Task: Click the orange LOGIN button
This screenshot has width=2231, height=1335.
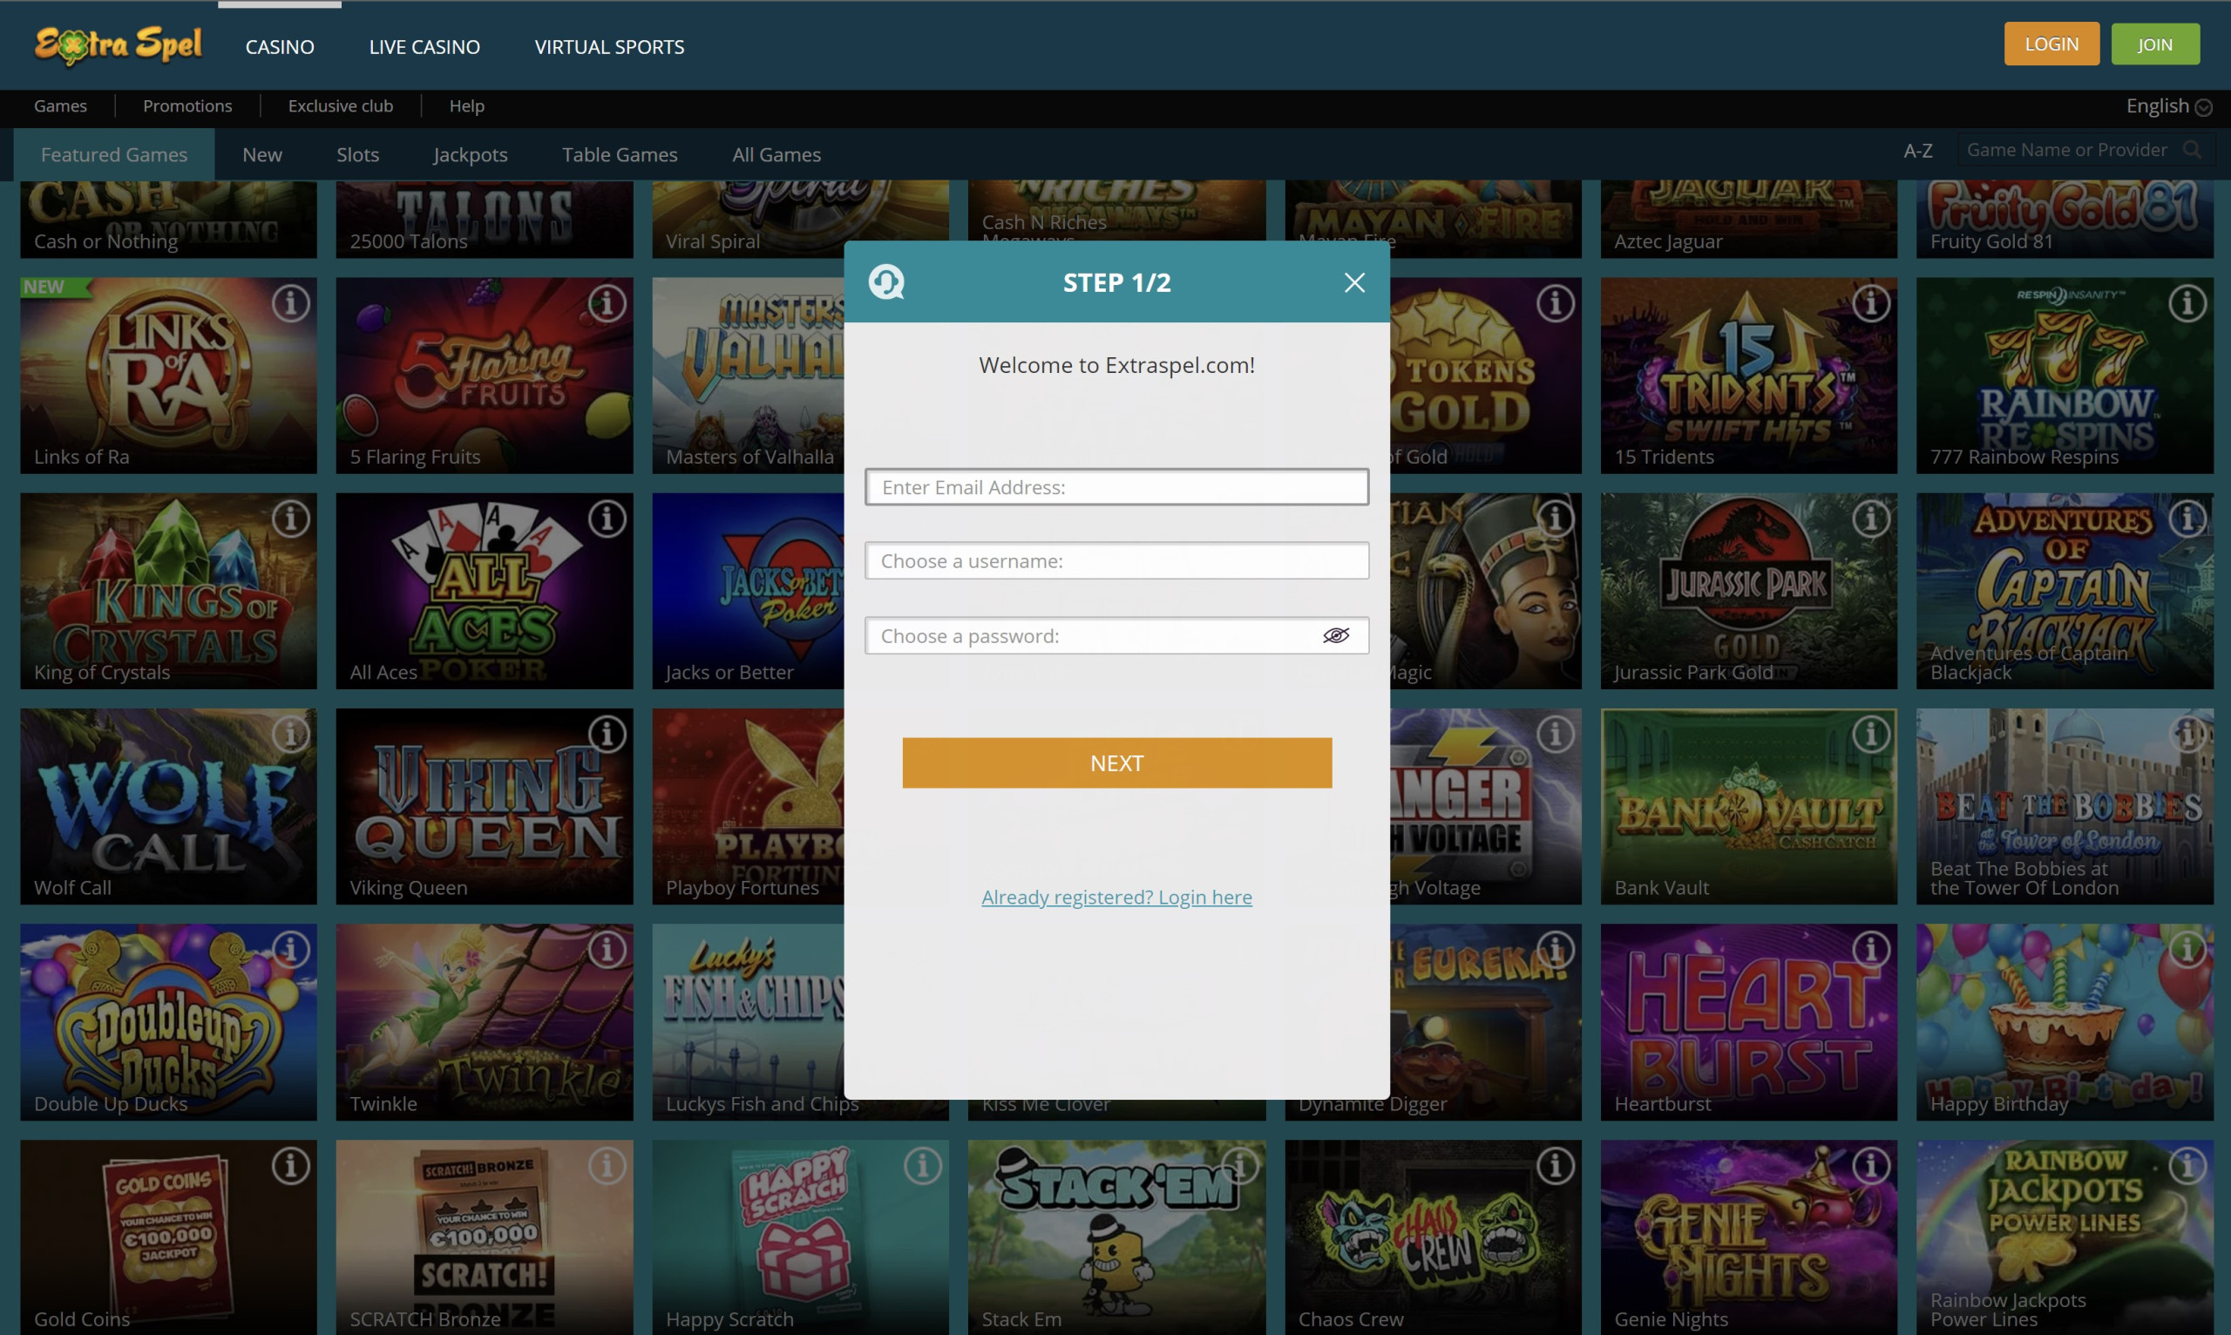Action: [2052, 44]
